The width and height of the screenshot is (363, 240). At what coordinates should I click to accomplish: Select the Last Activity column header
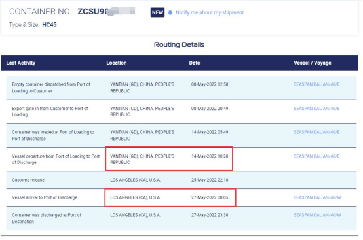point(21,63)
